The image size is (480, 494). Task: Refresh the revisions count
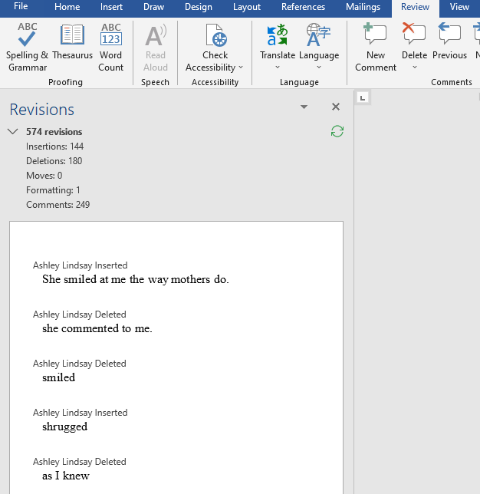tap(337, 131)
